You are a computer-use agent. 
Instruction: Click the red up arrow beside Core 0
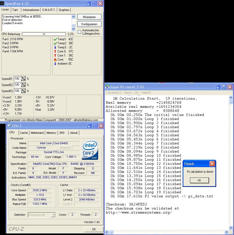click(55, 51)
